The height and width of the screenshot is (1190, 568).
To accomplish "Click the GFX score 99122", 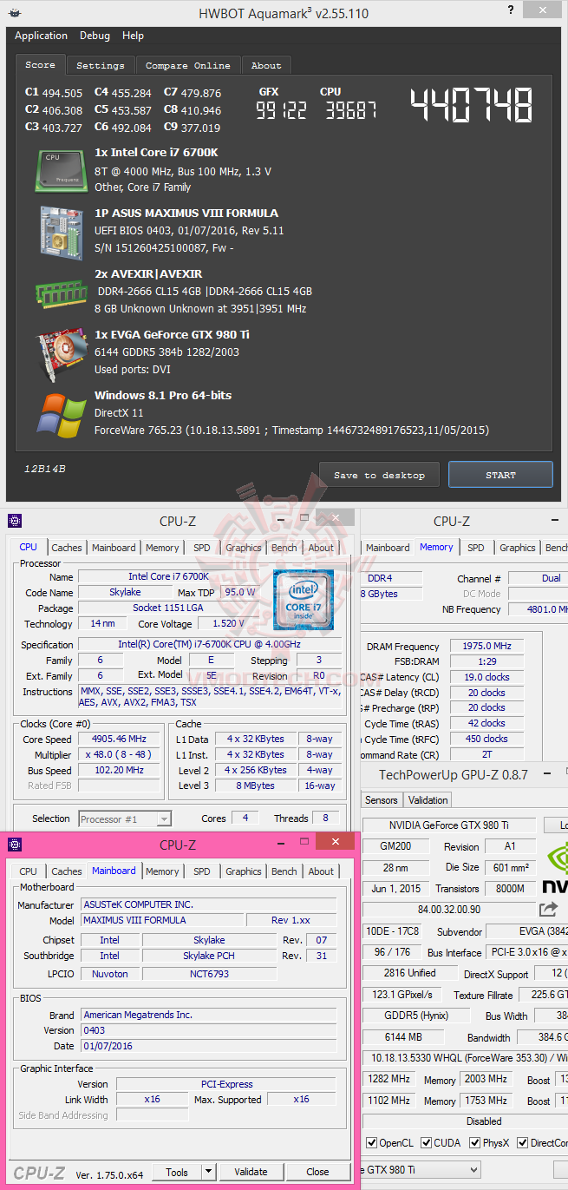I will [281, 110].
